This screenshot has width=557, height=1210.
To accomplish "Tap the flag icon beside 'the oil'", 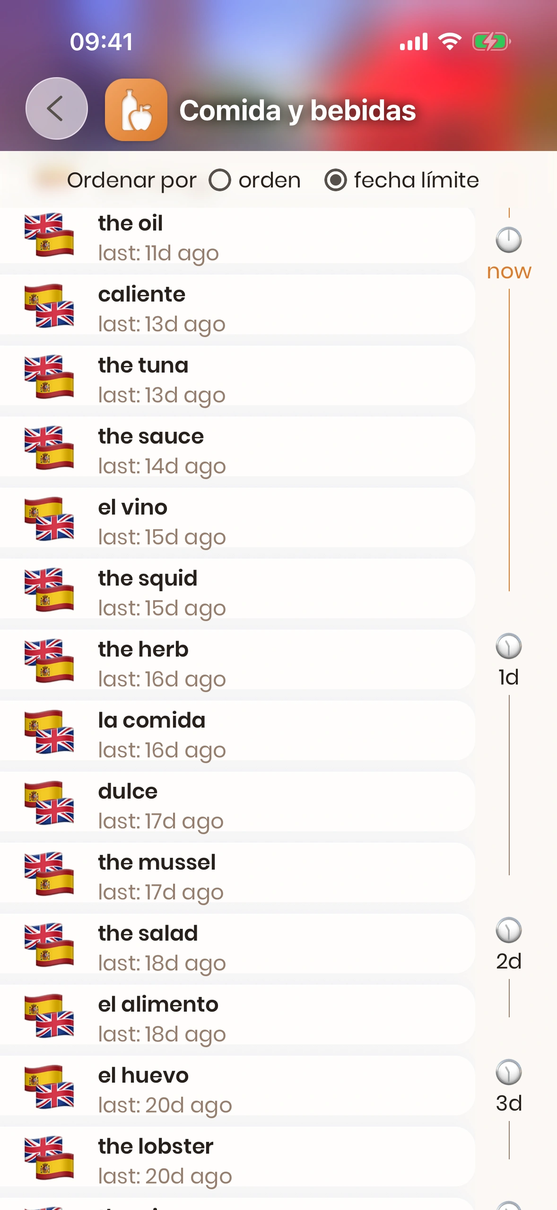I will [x=49, y=235].
